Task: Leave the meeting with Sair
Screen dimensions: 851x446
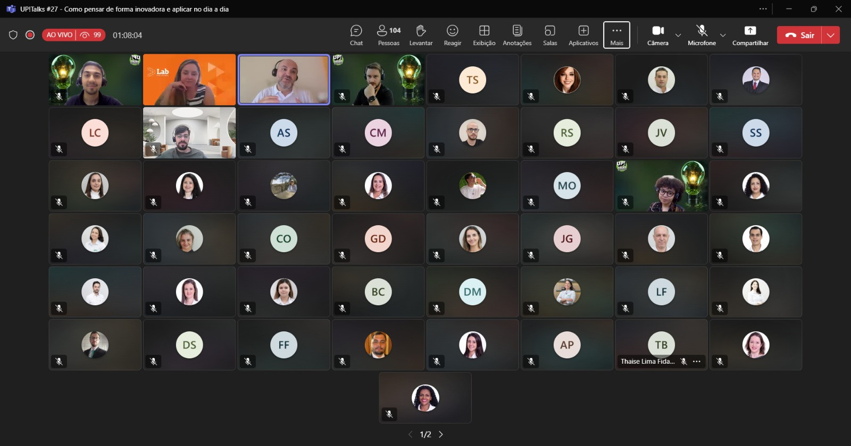Action: pos(800,35)
